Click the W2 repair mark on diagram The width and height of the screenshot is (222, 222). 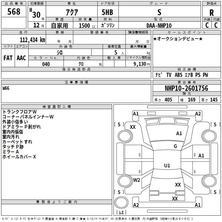tap(137, 180)
